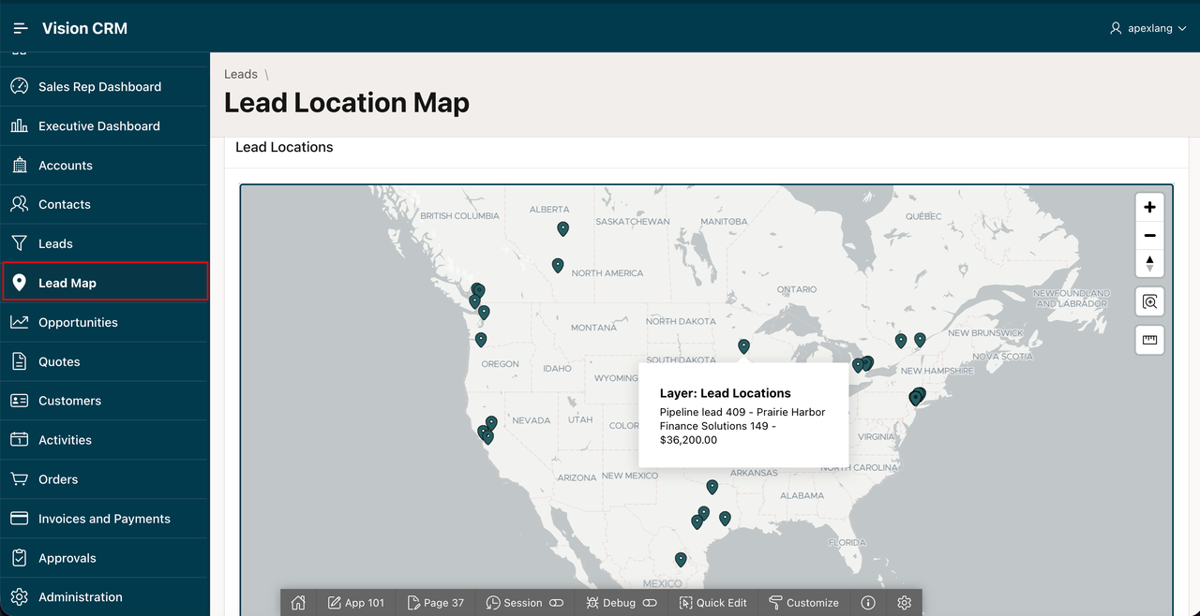Screen dimensions: 1200x616
Task: Click the lead marker in southern Mexico border
Action: [x=681, y=560]
